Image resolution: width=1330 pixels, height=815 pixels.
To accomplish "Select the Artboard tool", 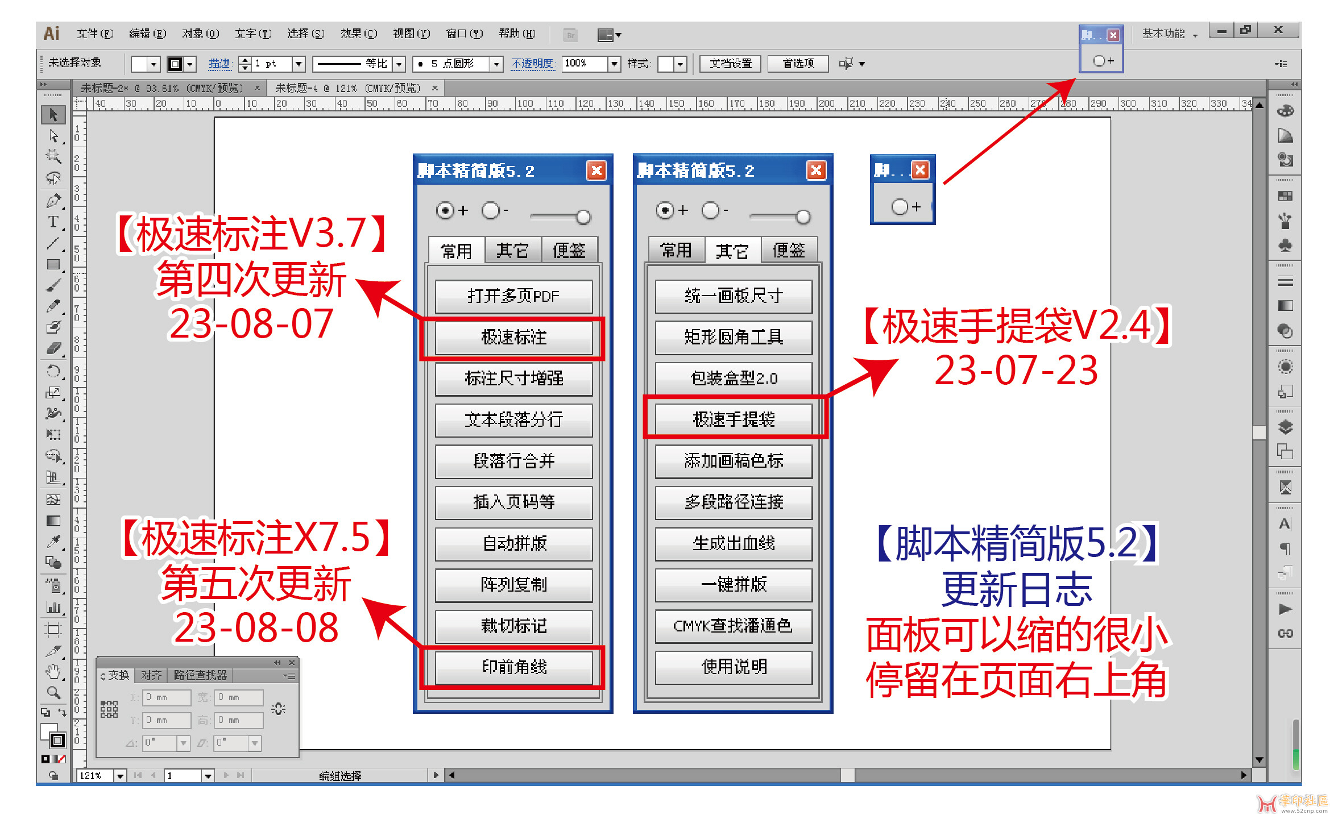I will 53,629.
